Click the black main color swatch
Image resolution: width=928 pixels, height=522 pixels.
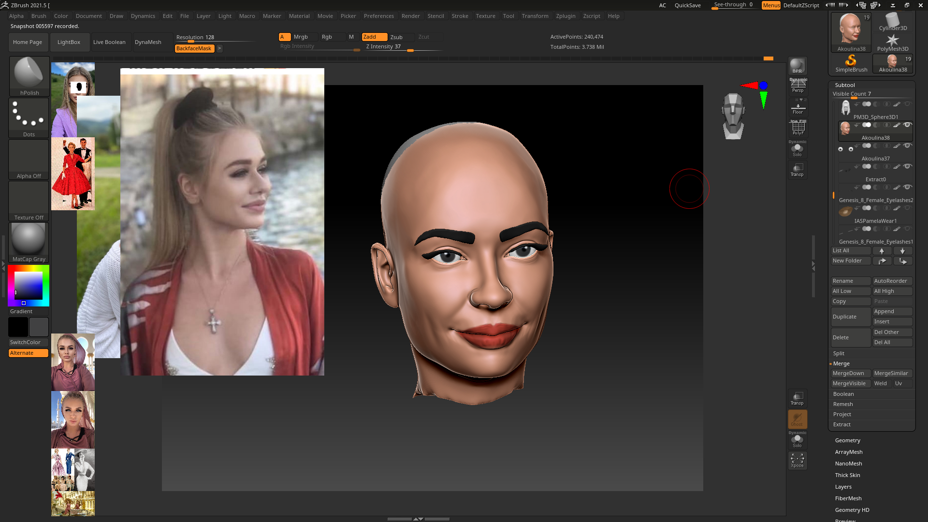point(18,327)
